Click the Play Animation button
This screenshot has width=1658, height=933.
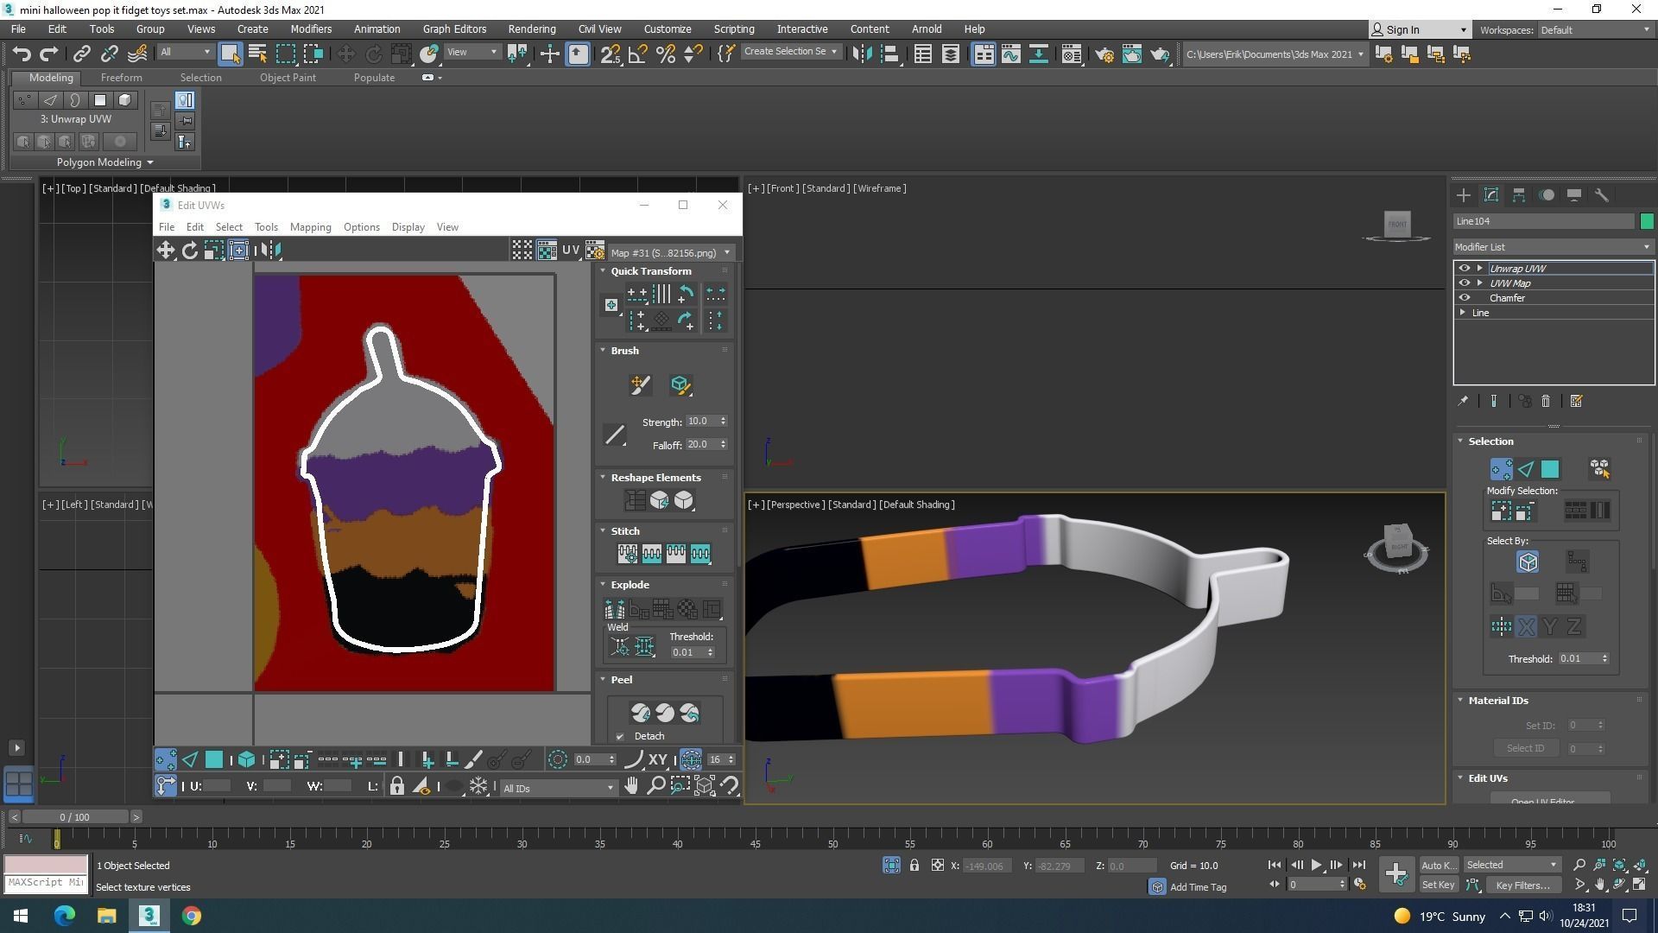click(x=1316, y=865)
